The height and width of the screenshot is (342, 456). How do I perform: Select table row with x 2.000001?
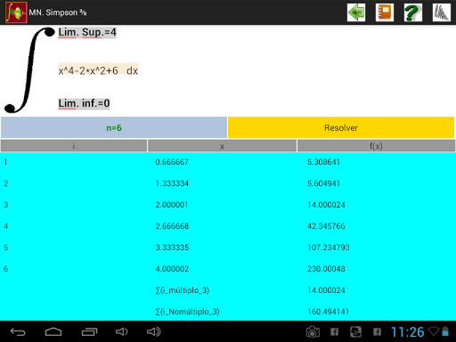[228, 205]
